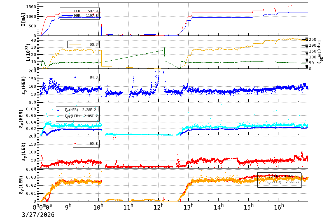Click the 40 tick on luminosity axis

click(34, 40)
